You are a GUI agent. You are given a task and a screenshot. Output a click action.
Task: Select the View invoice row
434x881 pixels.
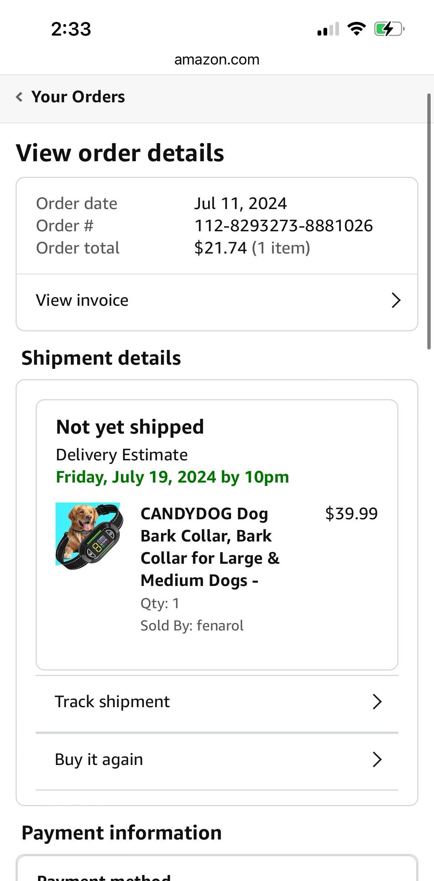coord(217,301)
